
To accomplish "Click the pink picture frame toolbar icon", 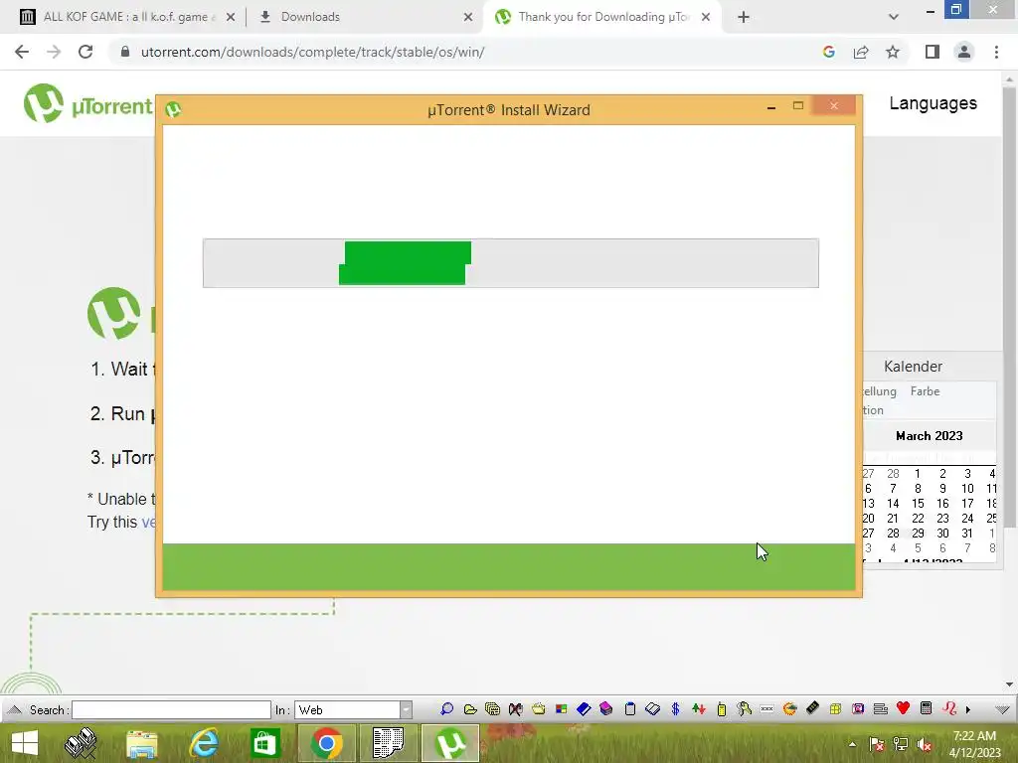I will point(858,709).
